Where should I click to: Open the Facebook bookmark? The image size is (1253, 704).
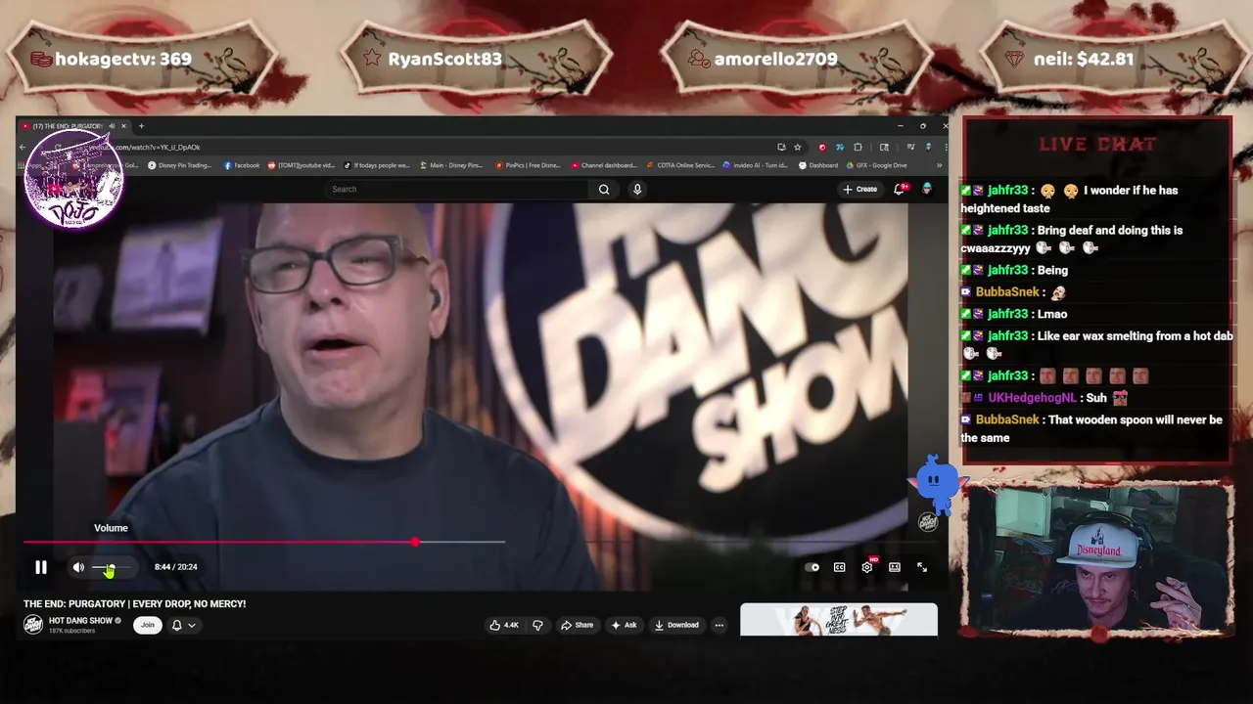(242, 165)
